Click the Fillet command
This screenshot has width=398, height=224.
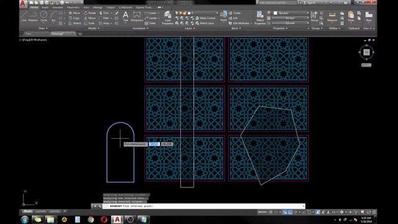pyautogui.click(x=104, y=18)
